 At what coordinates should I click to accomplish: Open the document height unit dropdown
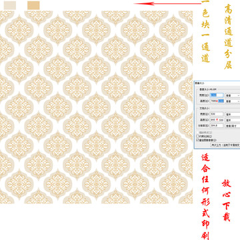[233, 120]
